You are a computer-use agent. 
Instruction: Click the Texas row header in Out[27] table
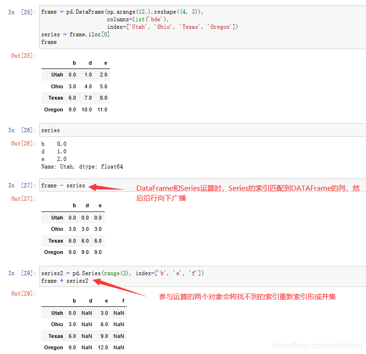(56, 241)
